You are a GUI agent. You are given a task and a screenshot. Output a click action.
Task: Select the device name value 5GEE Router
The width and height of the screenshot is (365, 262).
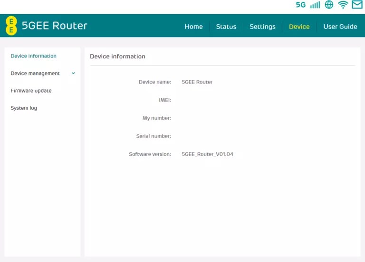[x=197, y=82]
